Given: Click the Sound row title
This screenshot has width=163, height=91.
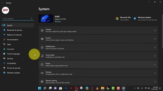Looking at the screenshot, I should click(48, 38).
